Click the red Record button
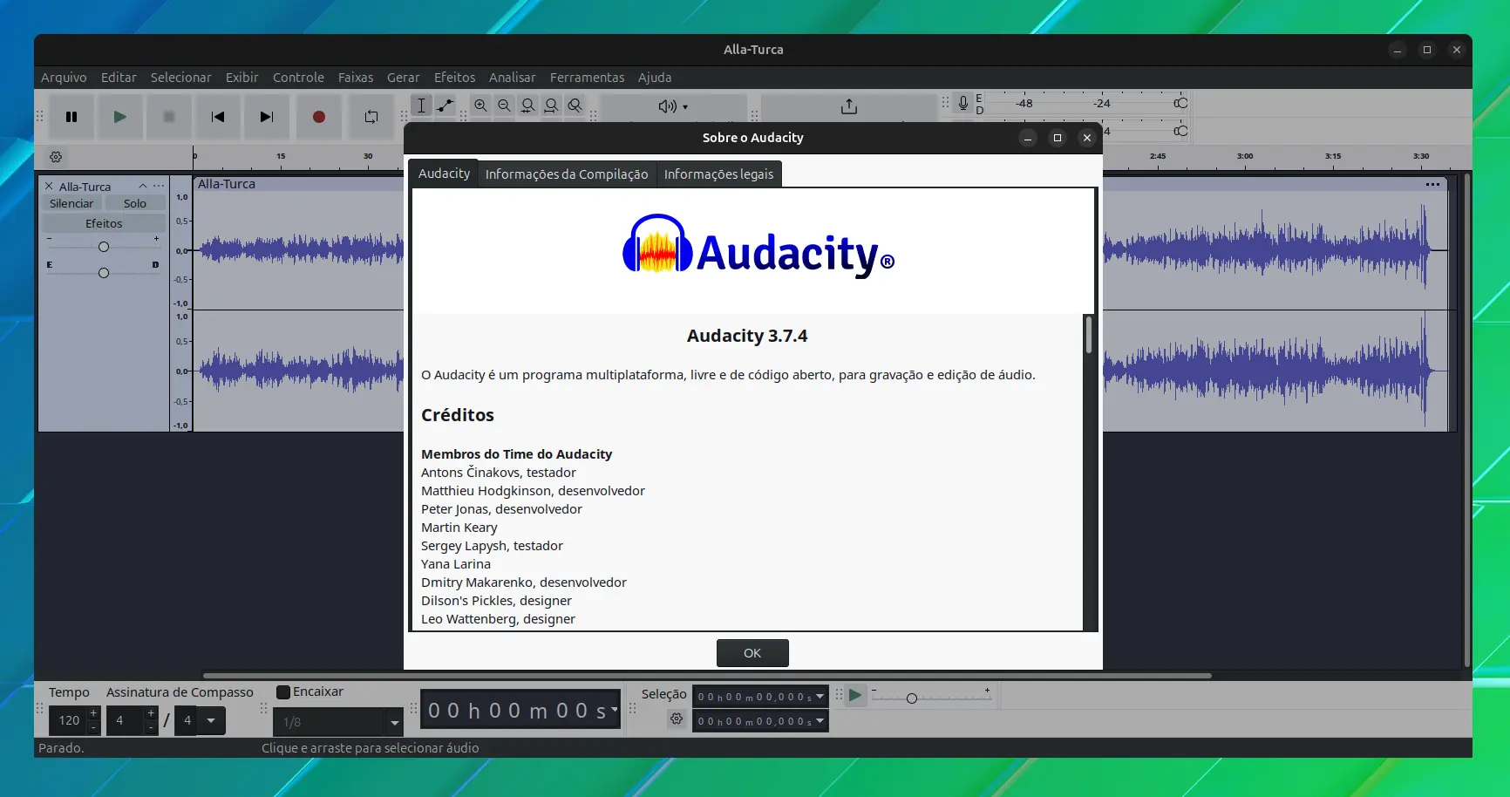 click(319, 117)
